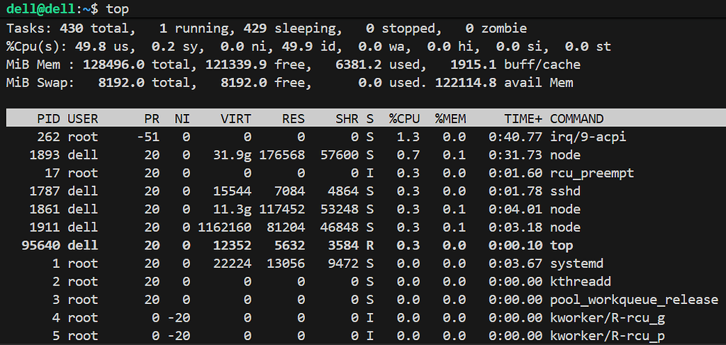The height and width of the screenshot is (345, 726).
Task: Click the rcu_preempt command
Action: (x=592, y=173)
